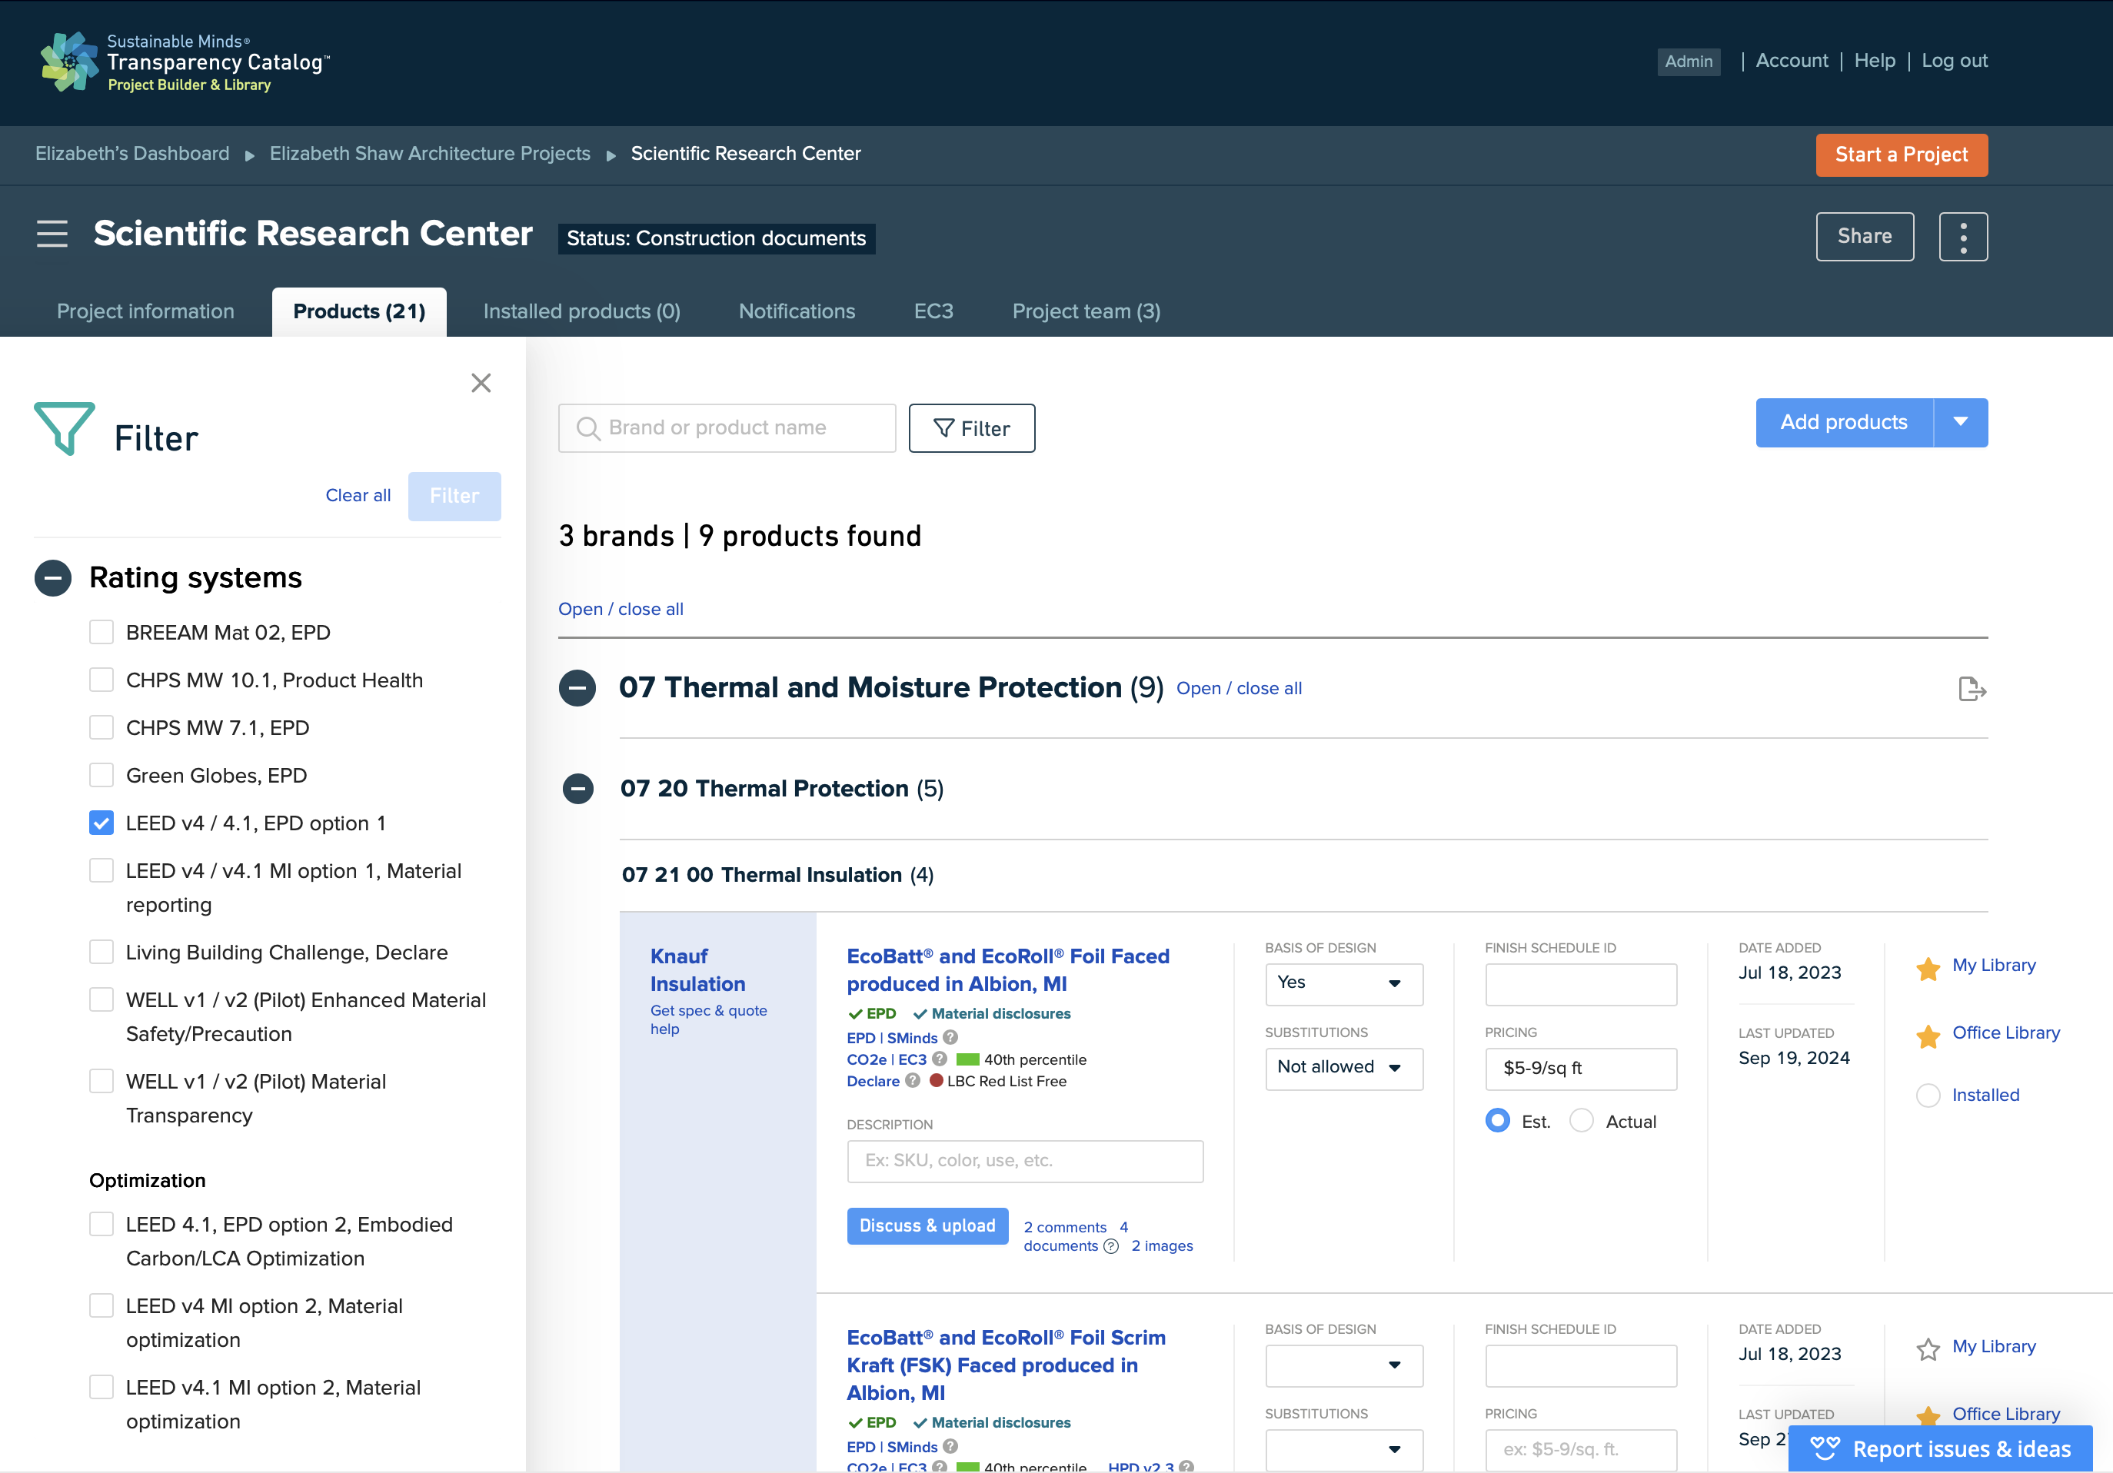
Task: Check WELL v1 / v2 Material Transparency filter
Action: [x=101, y=1081]
